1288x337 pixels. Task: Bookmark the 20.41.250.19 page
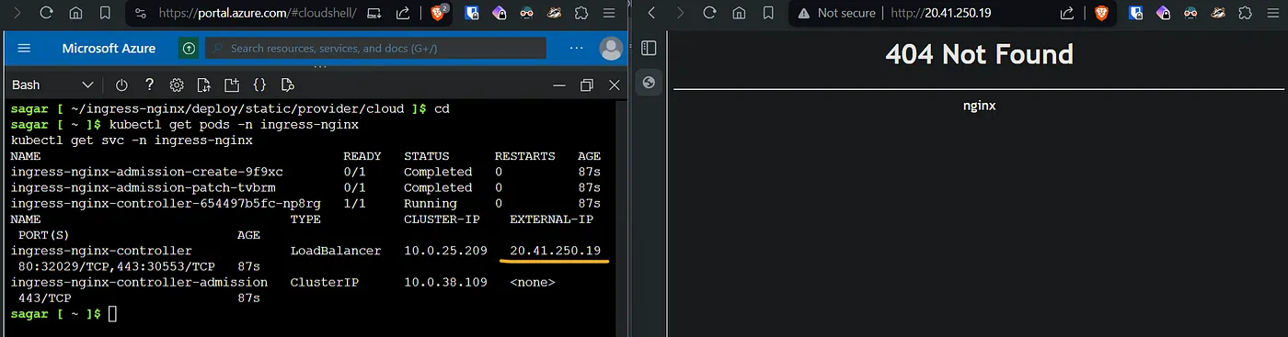click(769, 14)
